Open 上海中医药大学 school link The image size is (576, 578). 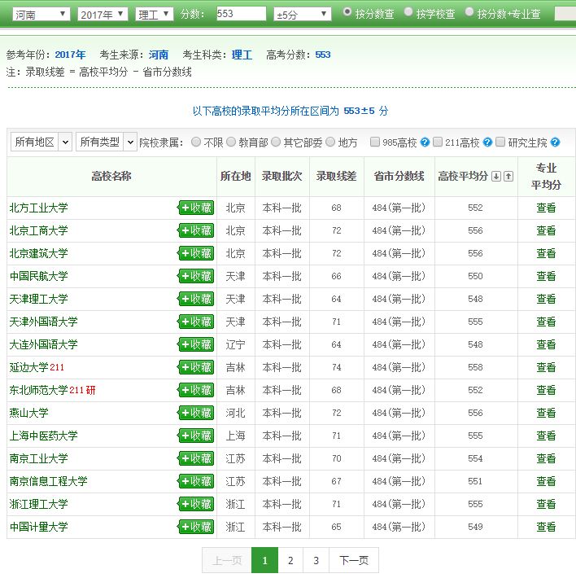tap(43, 436)
